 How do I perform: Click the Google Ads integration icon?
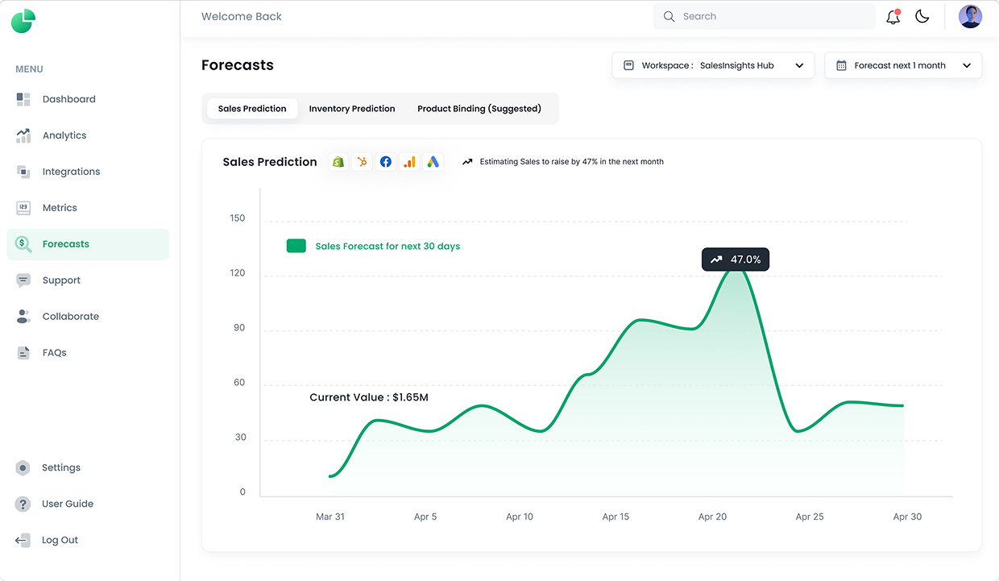click(433, 162)
